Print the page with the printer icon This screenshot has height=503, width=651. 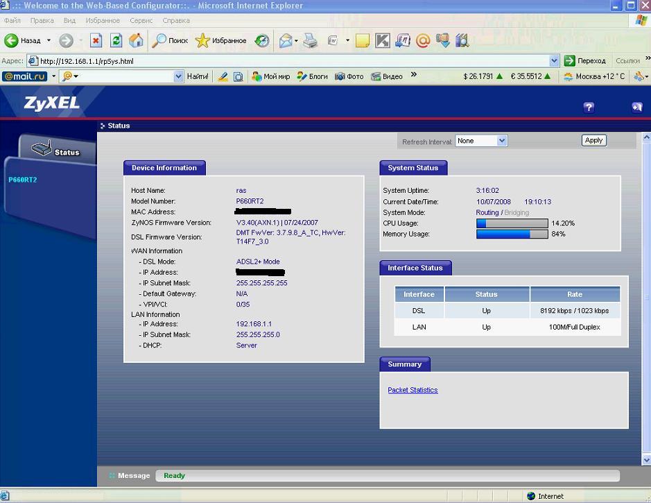[x=310, y=41]
